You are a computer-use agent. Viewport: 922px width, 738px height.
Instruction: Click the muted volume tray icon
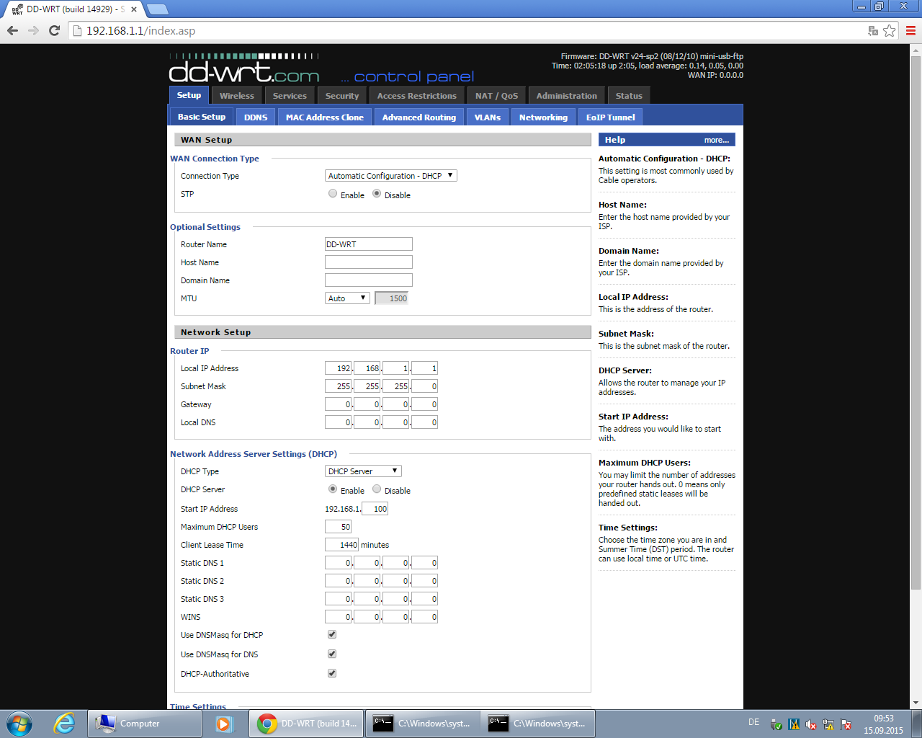(x=811, y=724)
